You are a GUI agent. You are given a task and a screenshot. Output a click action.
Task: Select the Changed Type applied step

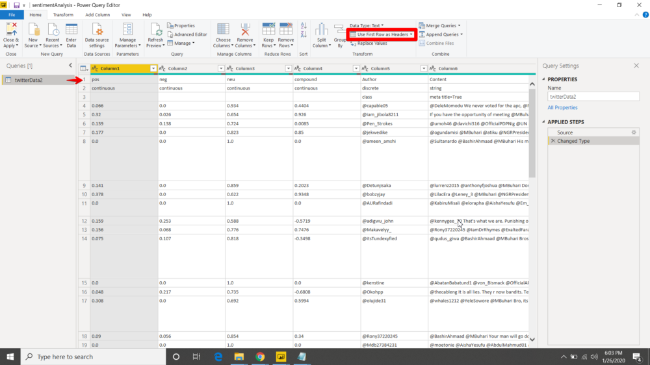593,142
